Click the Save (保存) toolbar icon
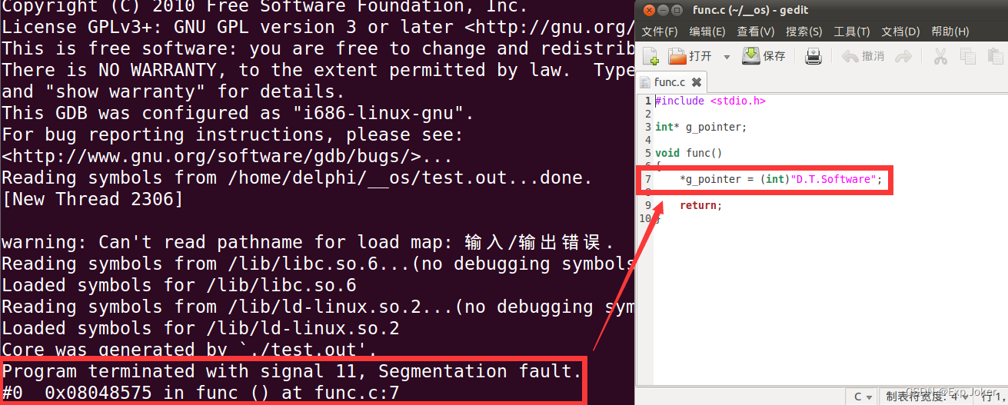This screenshot has height=405, width=1008. (751, 56)
